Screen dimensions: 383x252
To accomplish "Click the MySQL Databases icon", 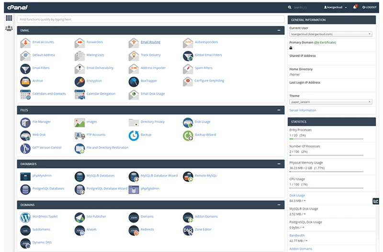I will (79, 176).
